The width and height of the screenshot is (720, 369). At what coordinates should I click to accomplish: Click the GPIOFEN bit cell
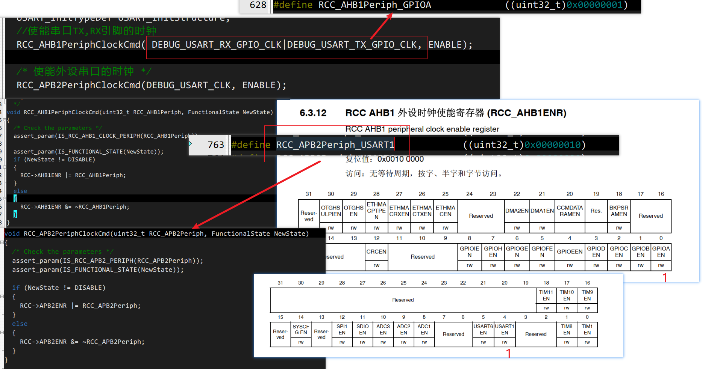point(542,252)
